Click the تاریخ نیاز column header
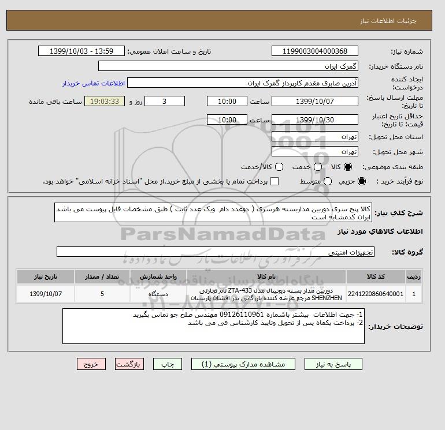The height and width of the screenshot is (430, 445). (x=46, y=276)
